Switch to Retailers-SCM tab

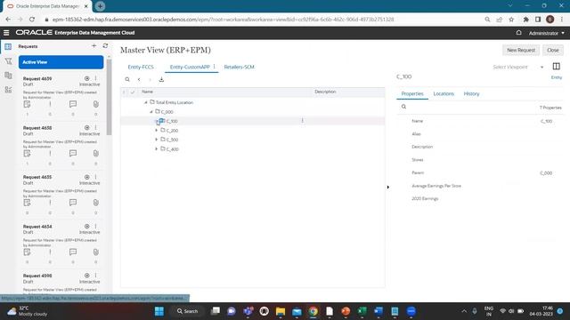pos(240,68)
